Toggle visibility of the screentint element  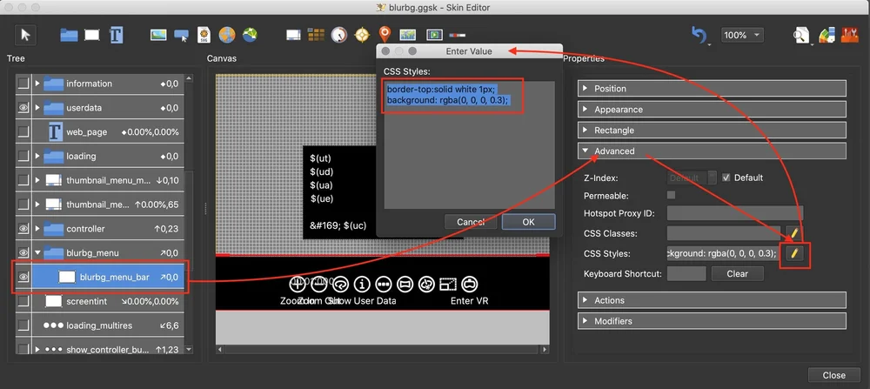tap(23, 301)
